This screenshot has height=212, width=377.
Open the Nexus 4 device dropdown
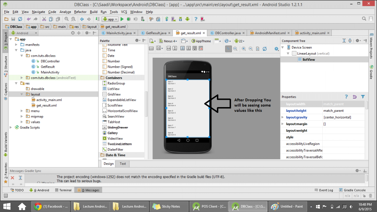point(168,41)
